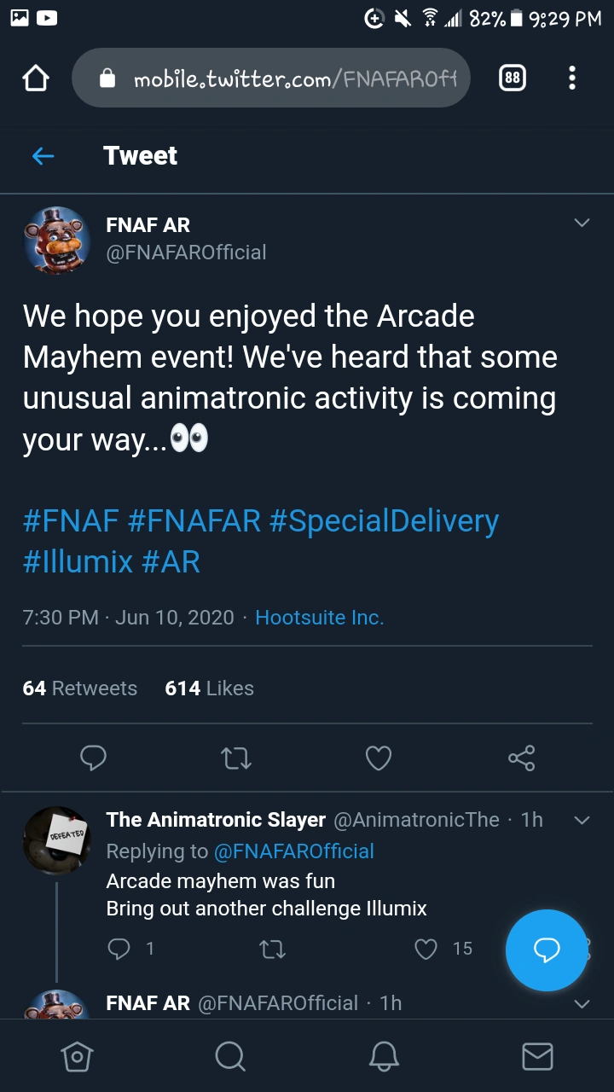The height and width of the screenshot is (1092, 614).
Task: Open Direct Messages from the bottom bar
Action: pyautogui.click(x=537, y=1055)
